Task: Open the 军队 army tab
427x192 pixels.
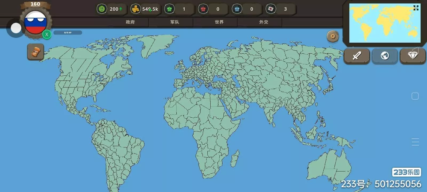Action: point(175,22)
